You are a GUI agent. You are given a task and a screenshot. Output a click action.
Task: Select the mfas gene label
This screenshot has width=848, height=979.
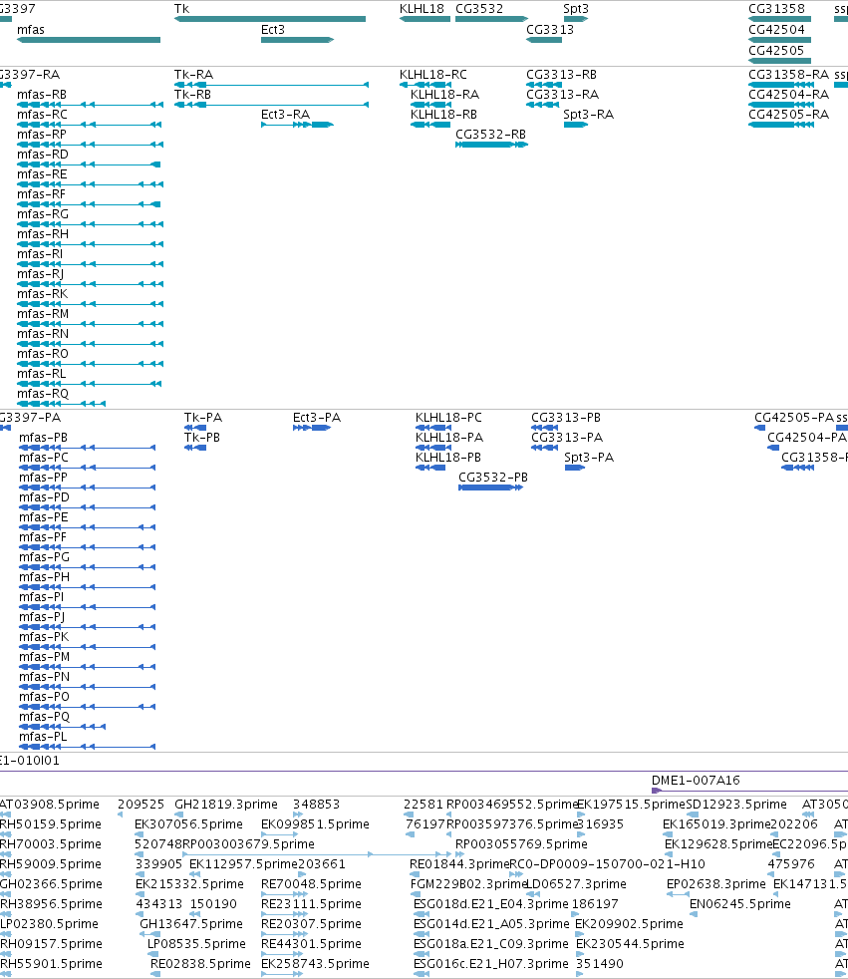(x=31, y=29)
